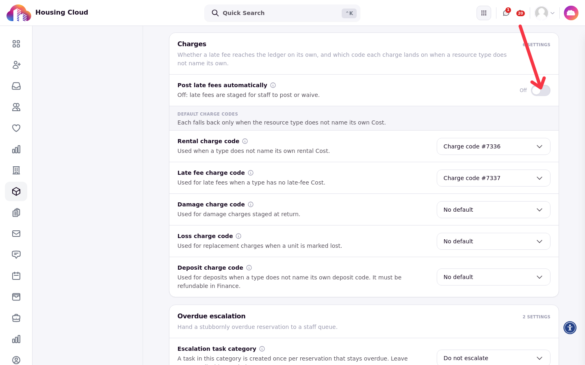Open the Escalation task category dropdown
The image size is (585, 365).
494,357
